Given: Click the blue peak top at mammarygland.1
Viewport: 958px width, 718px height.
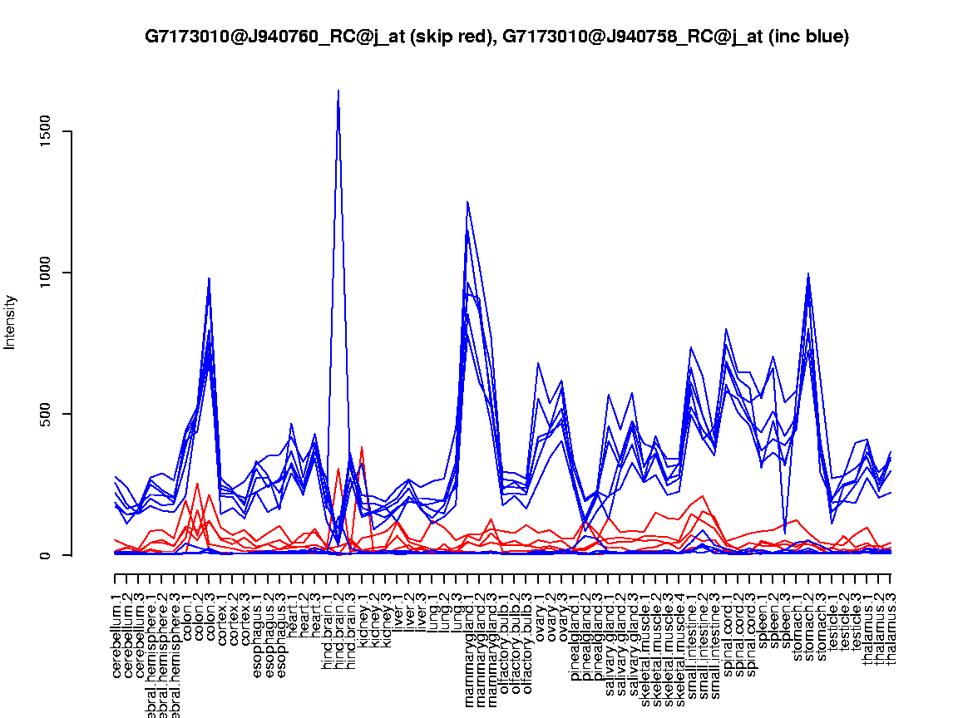Looking at the screenshot, I should (x=468, y=203).
